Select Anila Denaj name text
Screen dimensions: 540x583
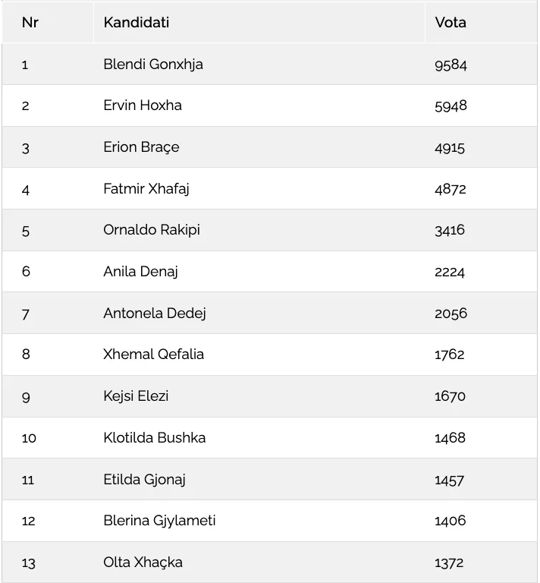tap(140, 272)
